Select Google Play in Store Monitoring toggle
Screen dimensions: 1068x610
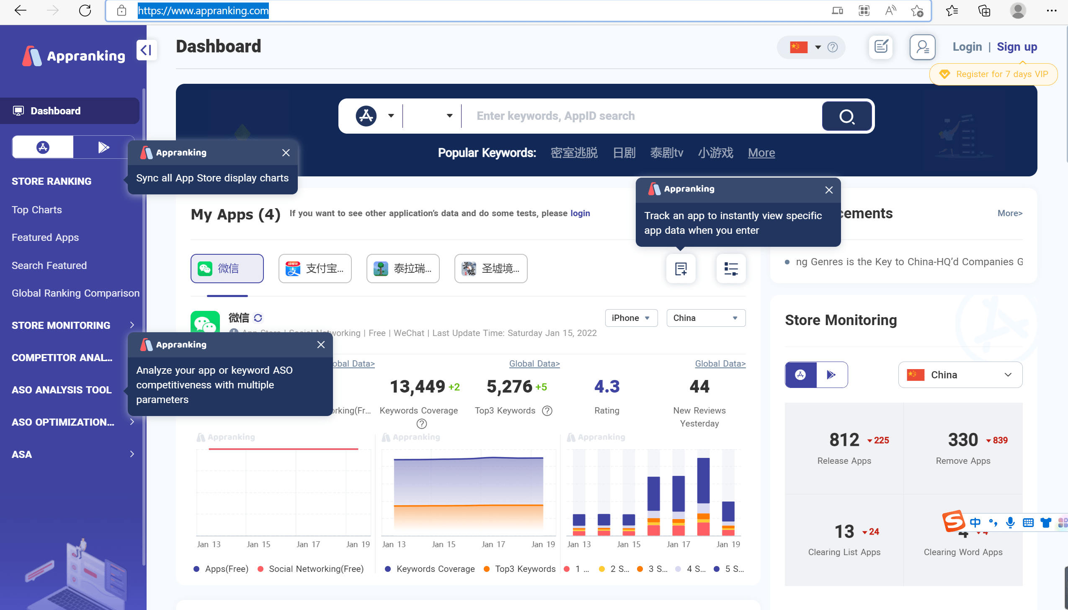(831, 375)
